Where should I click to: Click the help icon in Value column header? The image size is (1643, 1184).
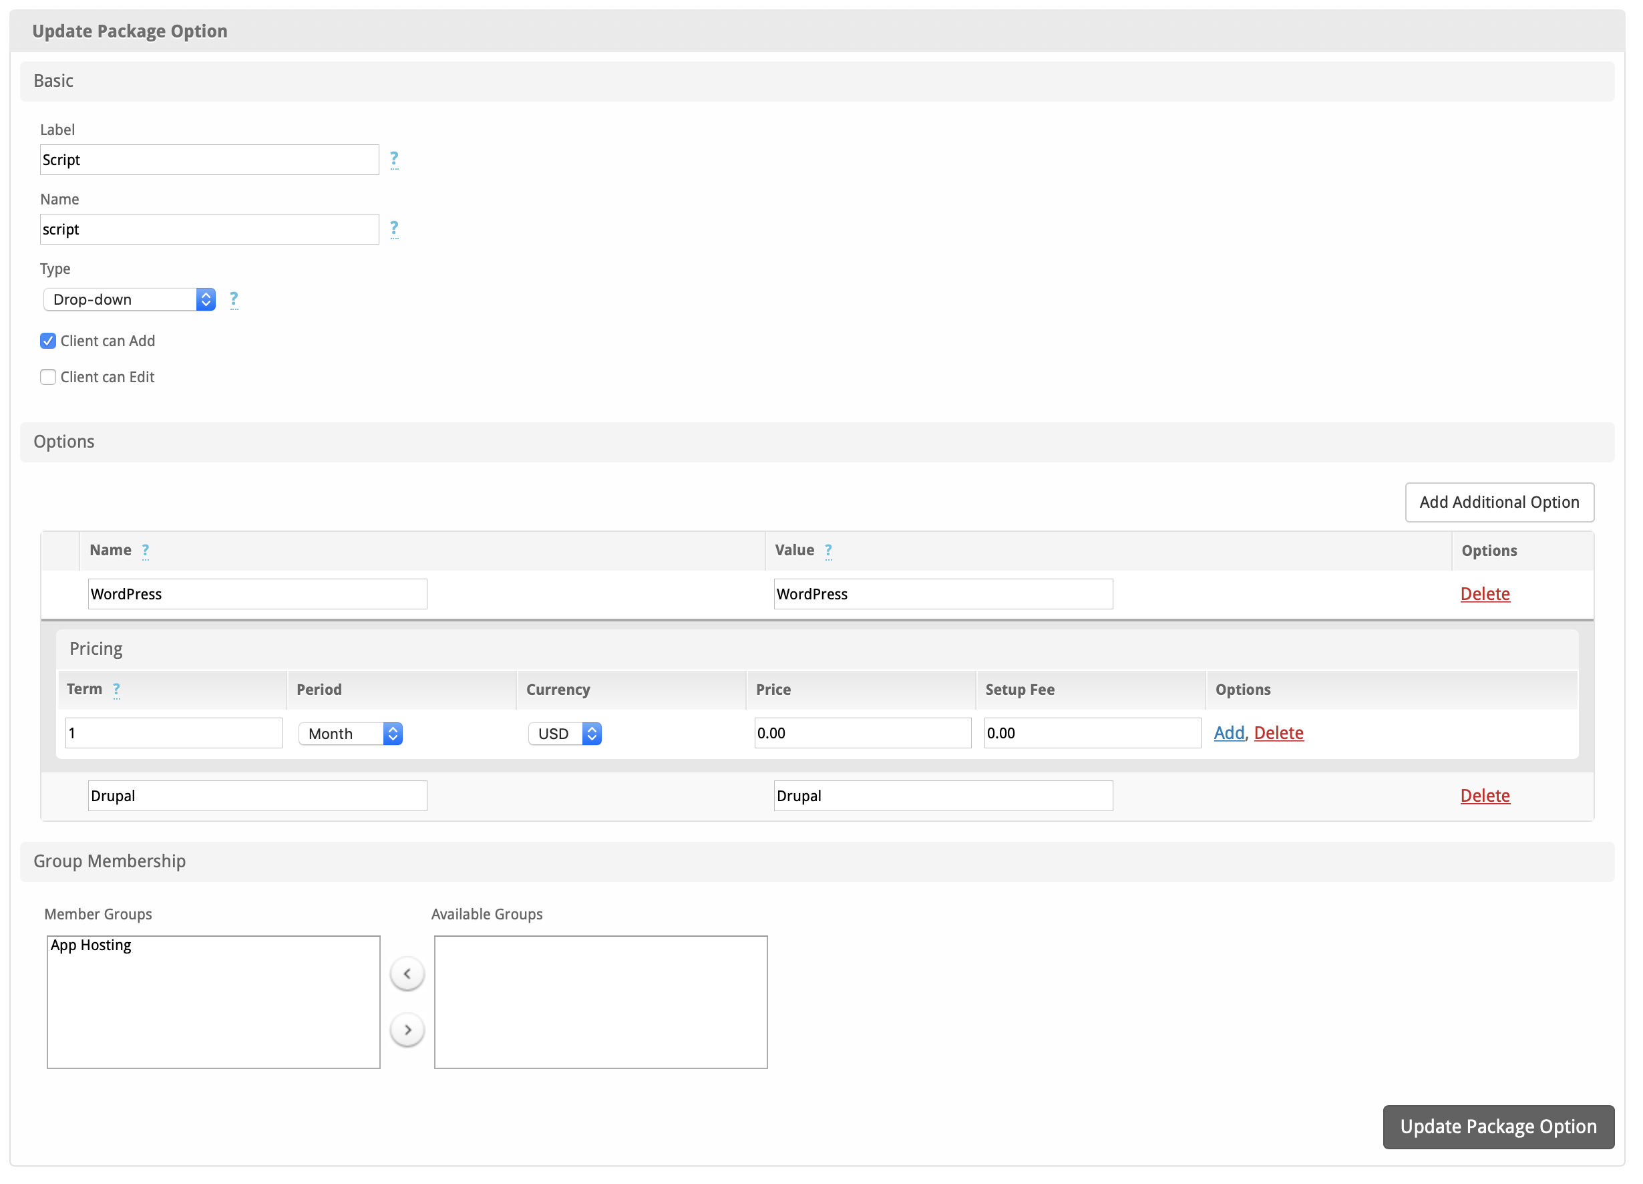828,550
